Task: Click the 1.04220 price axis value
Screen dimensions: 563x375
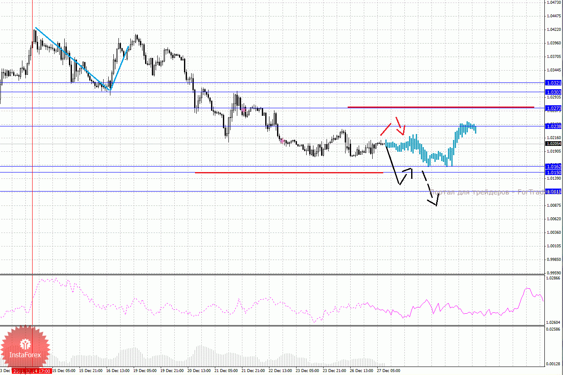Action: coord(553,30)
